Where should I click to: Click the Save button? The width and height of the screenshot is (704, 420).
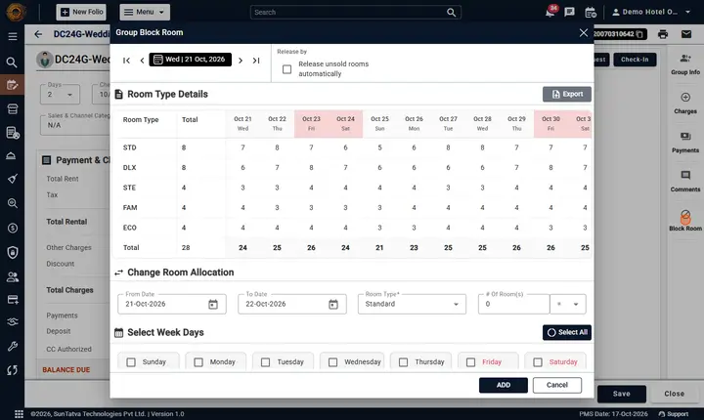[622, 394]
